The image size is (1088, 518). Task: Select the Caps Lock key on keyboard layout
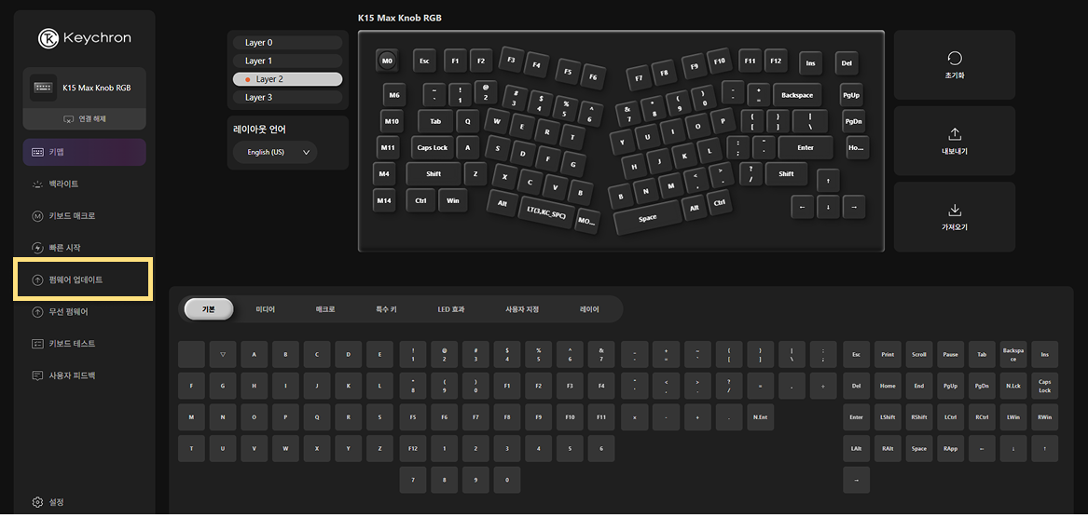[432, 148]
